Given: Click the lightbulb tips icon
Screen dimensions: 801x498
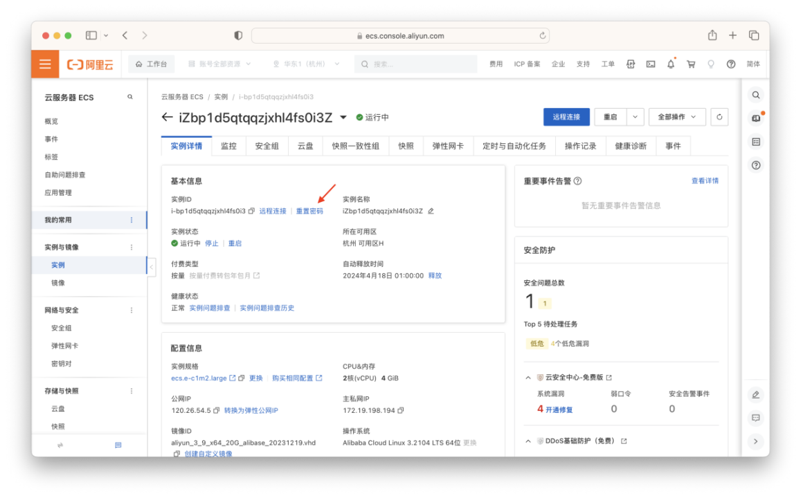Looking at the screenshot, I should click(710, 64).
